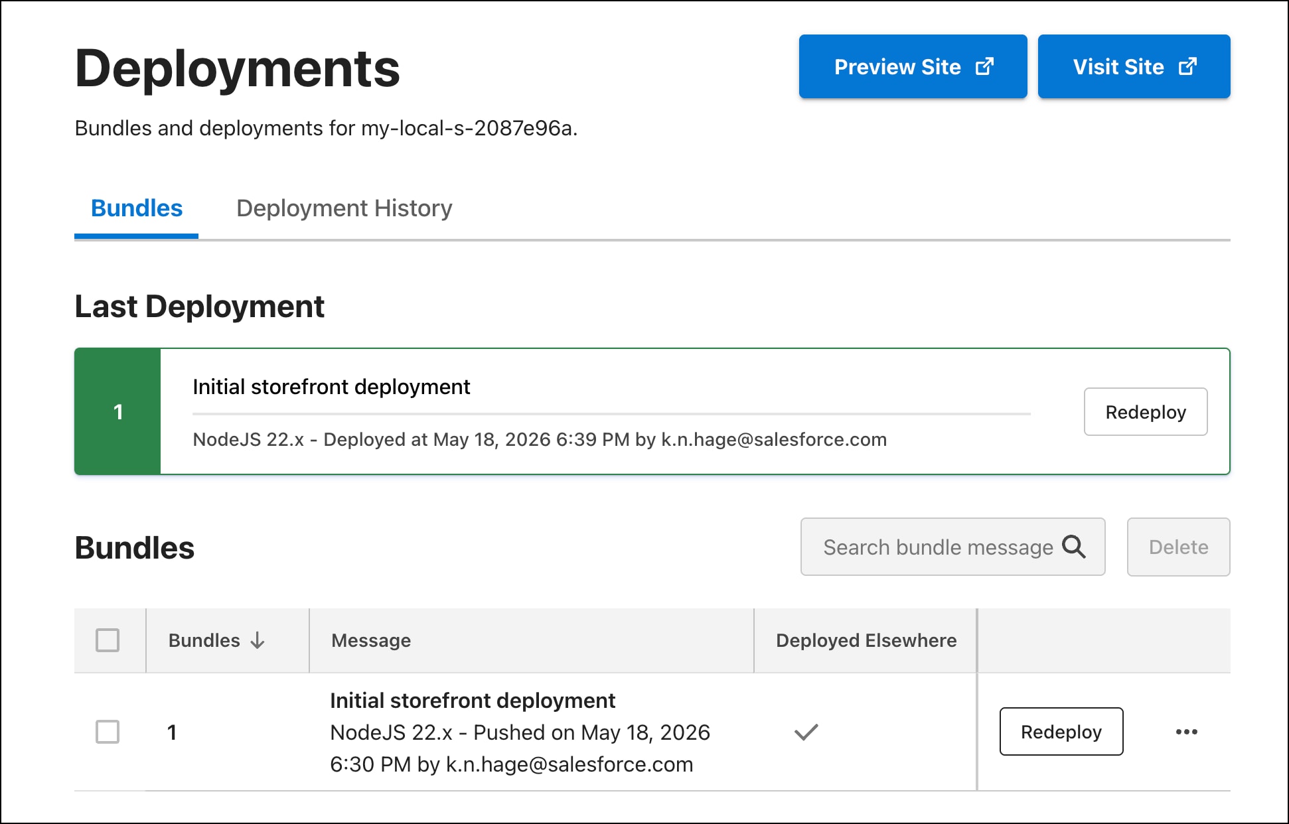
Task: Switch to the Bundles tab
Action: (136, 208)
